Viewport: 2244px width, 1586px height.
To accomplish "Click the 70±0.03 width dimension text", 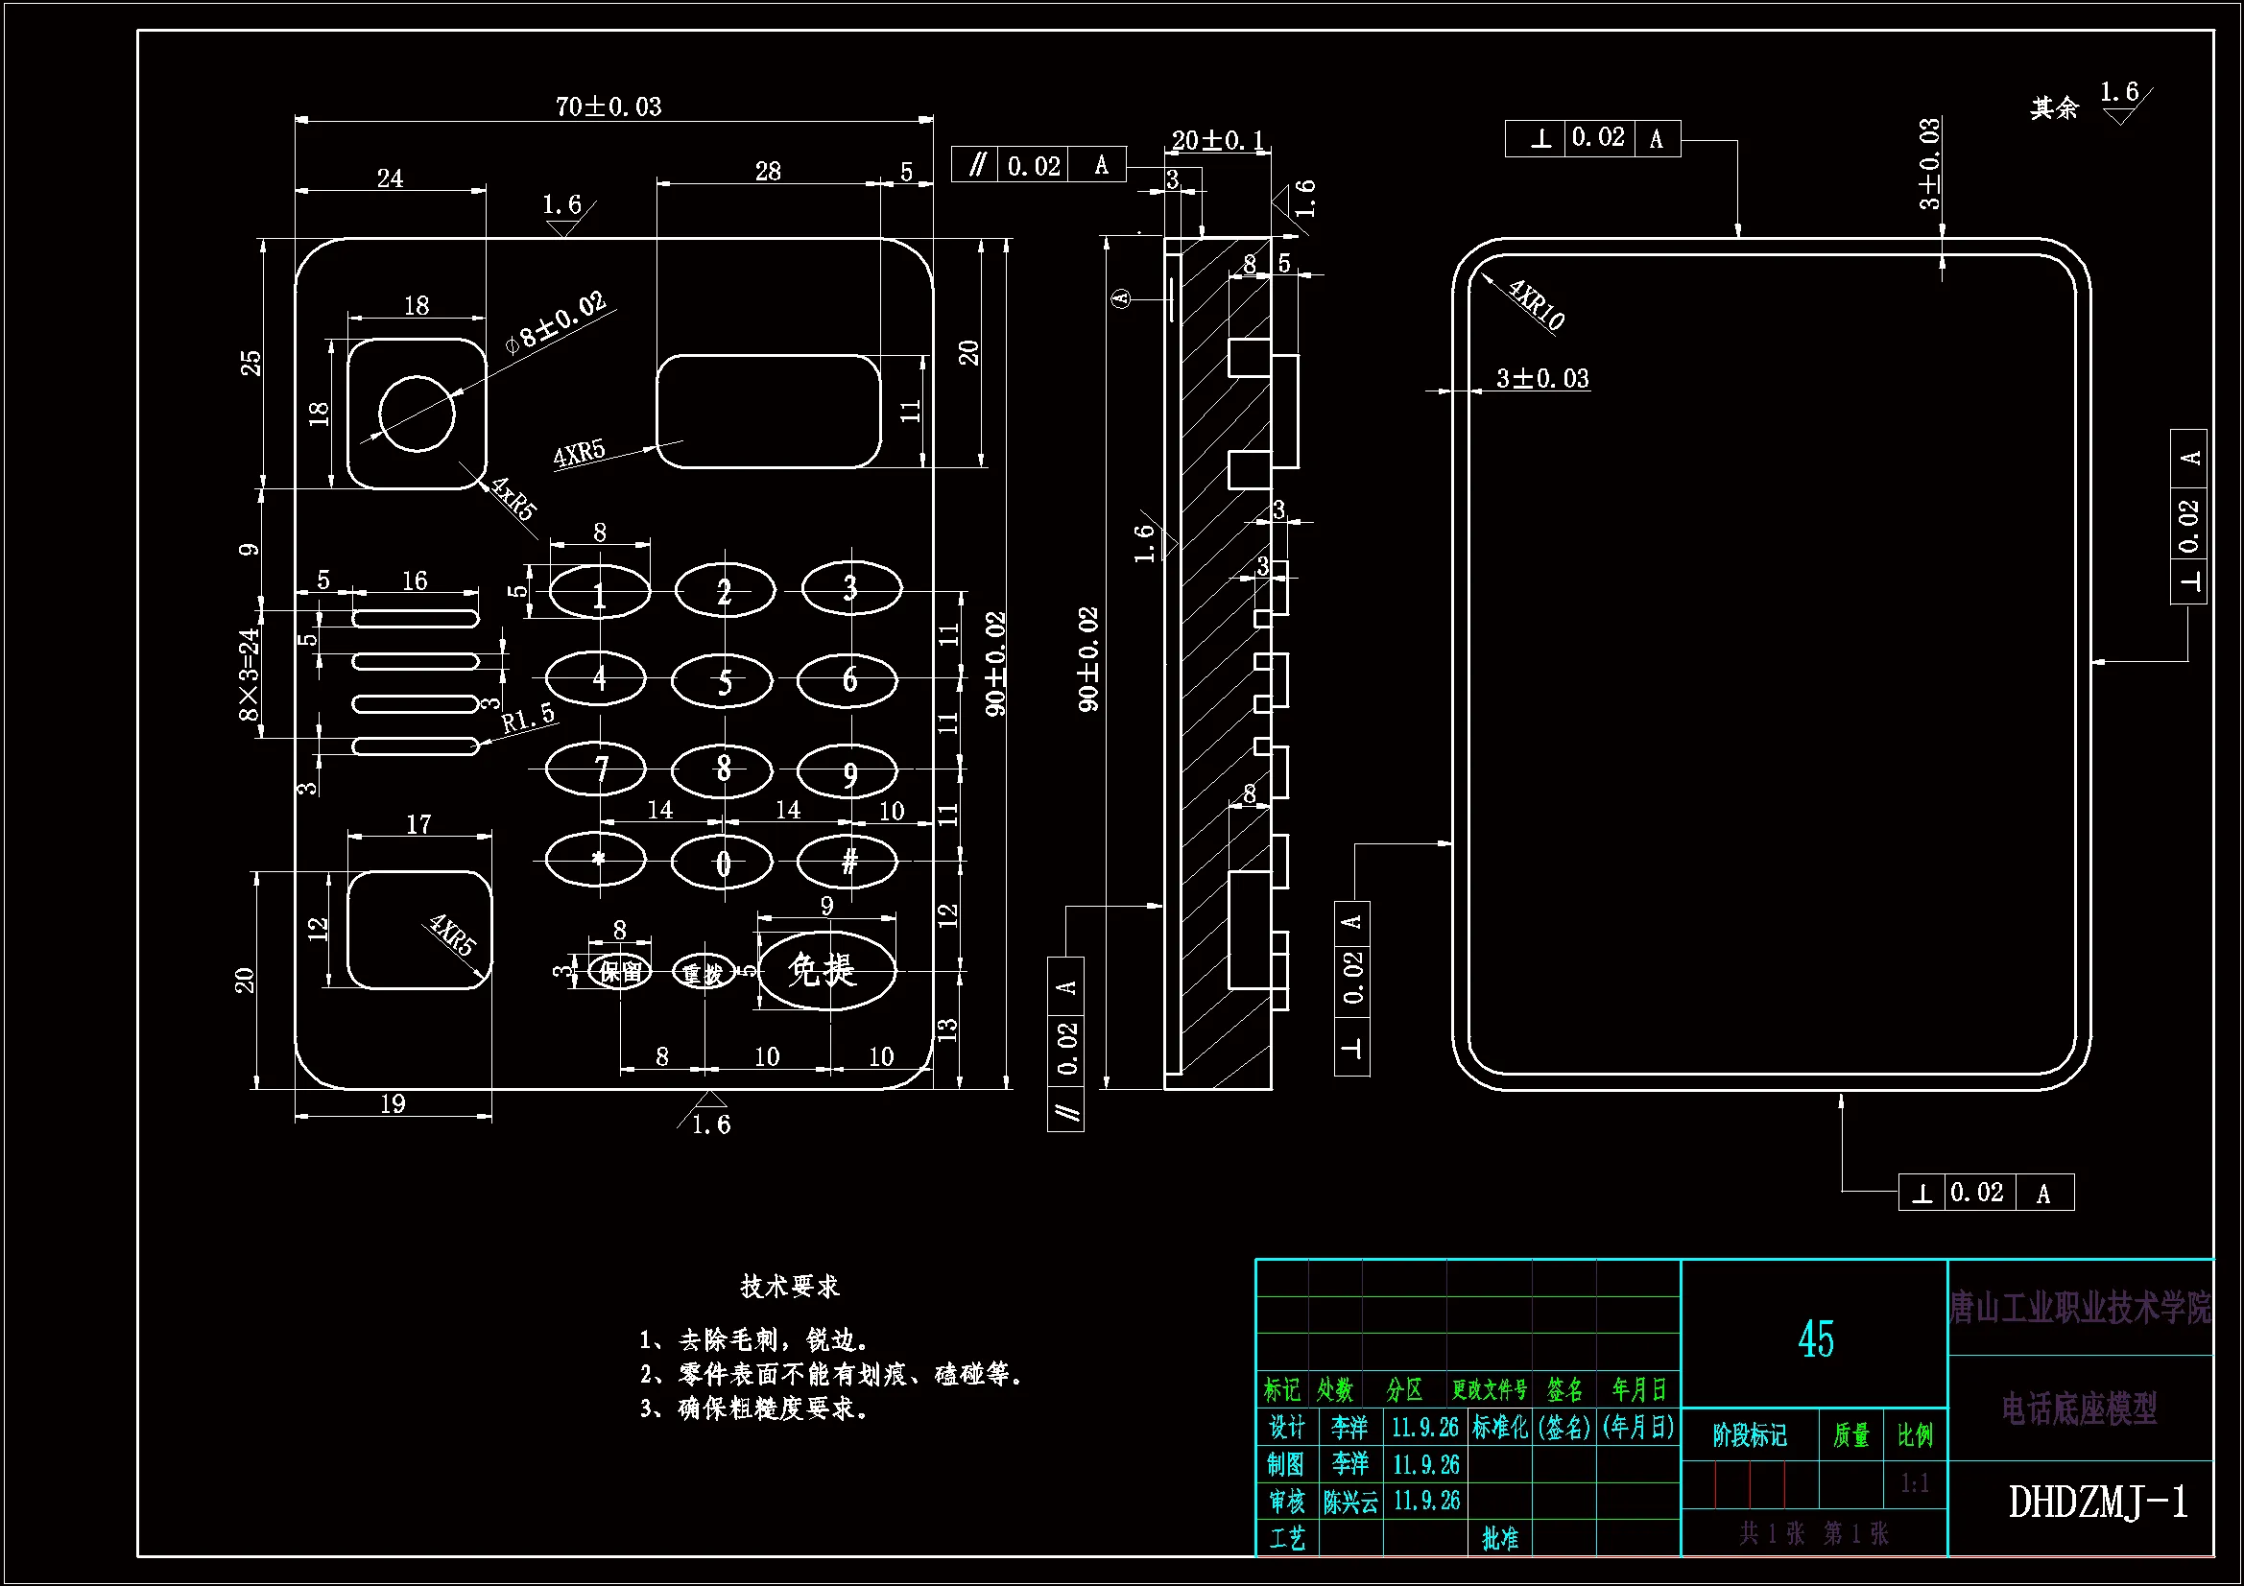I will [608, 106].
